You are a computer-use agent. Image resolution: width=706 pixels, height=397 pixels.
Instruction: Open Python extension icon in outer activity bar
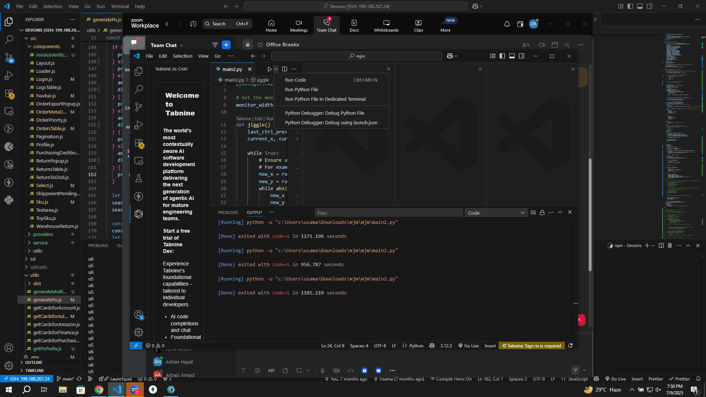[x=9, y=200]
